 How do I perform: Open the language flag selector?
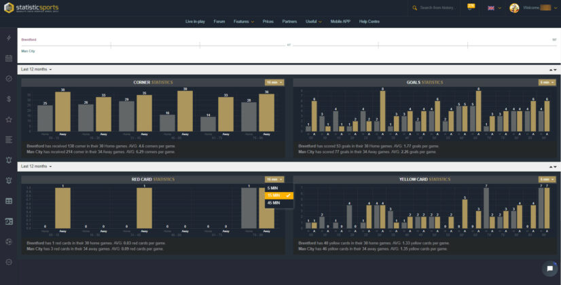click(494, 7)
